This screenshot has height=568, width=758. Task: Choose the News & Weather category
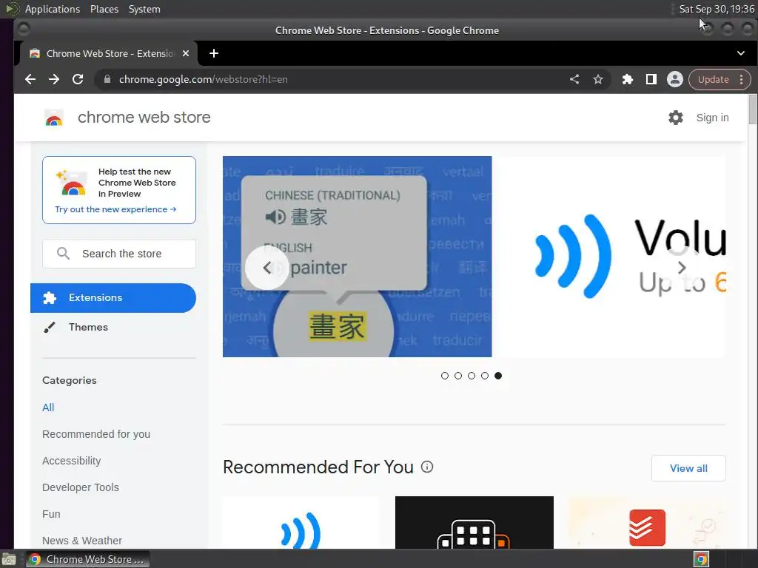pyautogui.click(x=82, y=540)
